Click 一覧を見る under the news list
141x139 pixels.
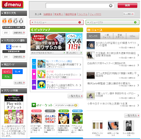(x=132, y=115)
